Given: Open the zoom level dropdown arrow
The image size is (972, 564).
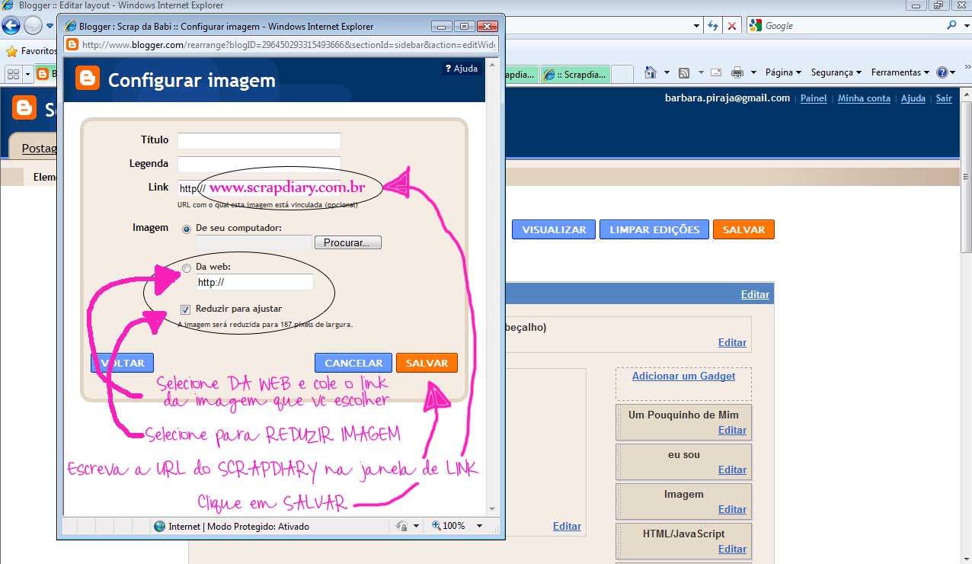Looking at the screenshot, I should click(x=479, y=526).
